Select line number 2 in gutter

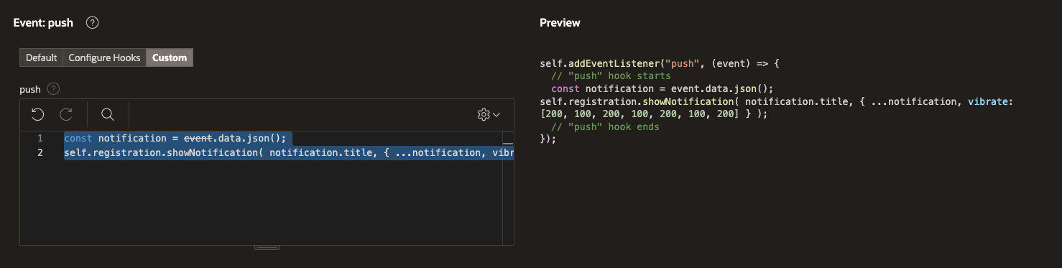[40, 152]
